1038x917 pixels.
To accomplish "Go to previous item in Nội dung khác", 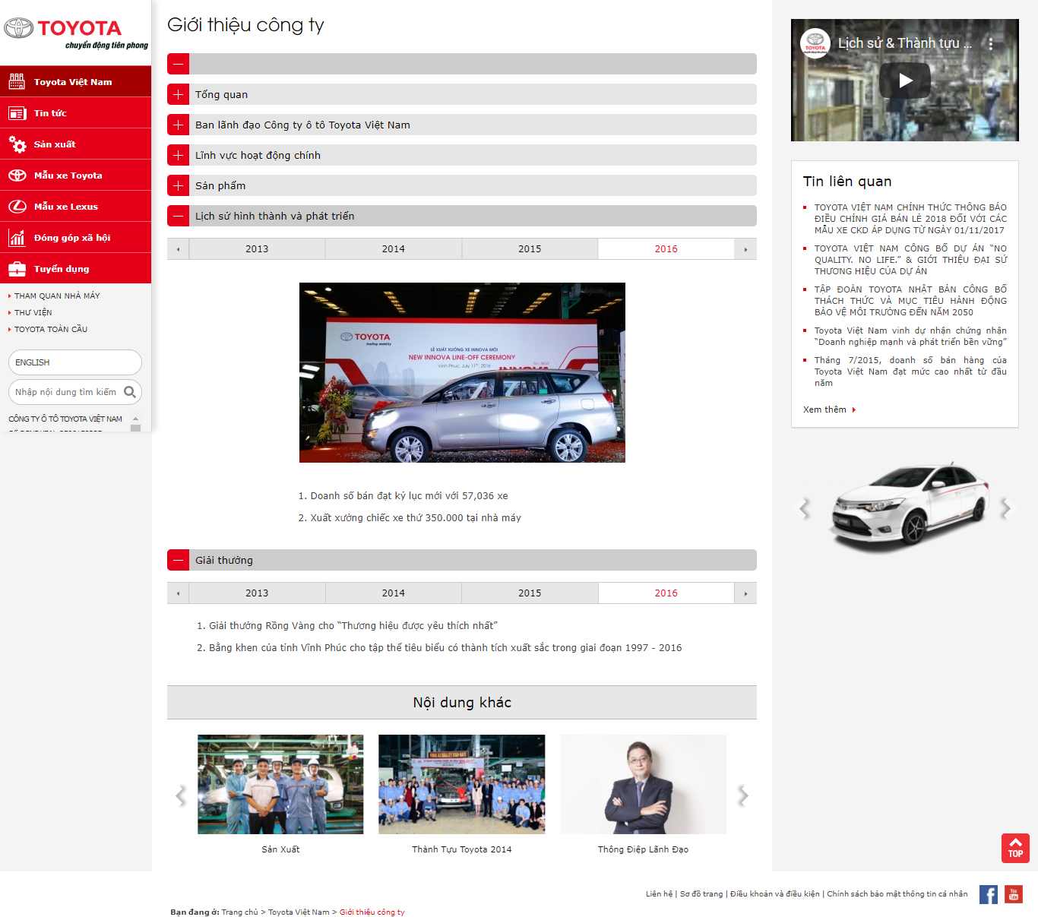I will pyautogui.click(x=181, y=795).
